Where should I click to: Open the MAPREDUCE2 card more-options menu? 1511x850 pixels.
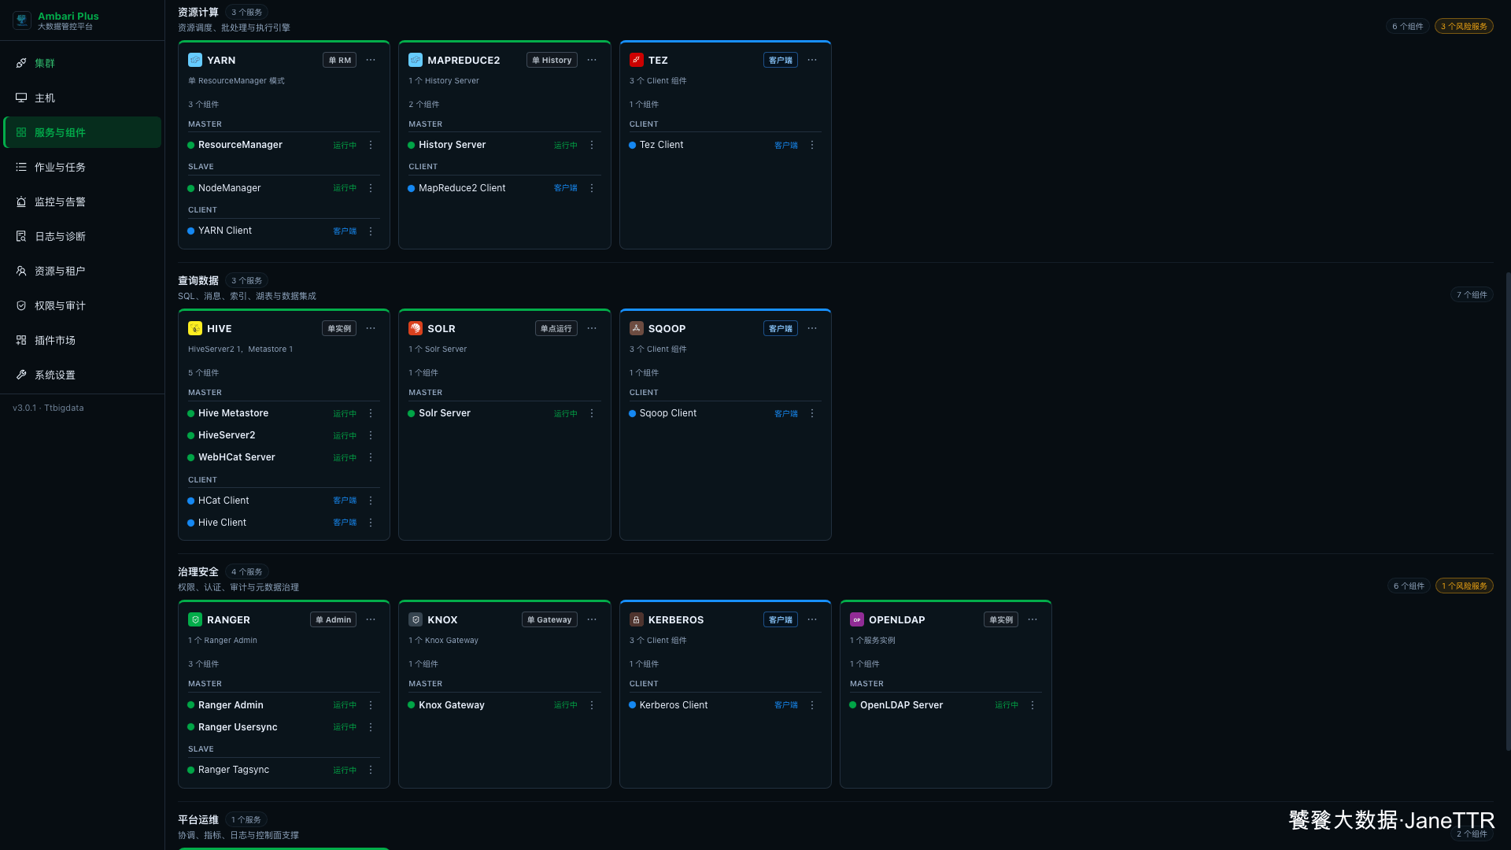point(592,60)
